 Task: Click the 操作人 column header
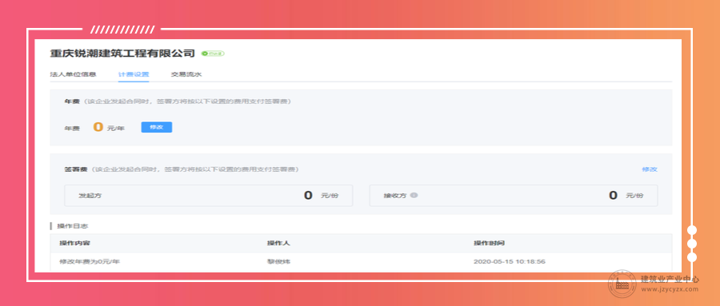278,243
